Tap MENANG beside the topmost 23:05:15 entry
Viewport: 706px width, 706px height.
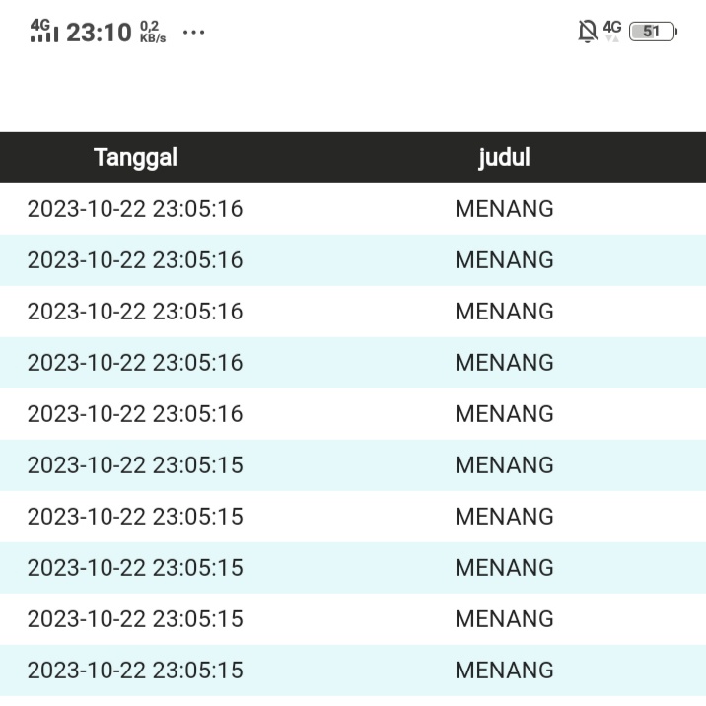point(504,465)
